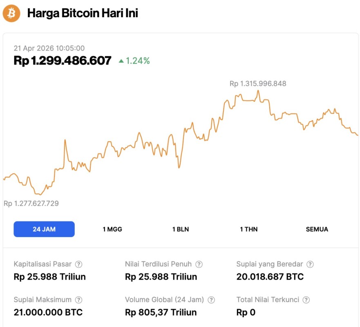The height and width of the screenshot is (327, 360).
Task: Click the market cap value Rp 25.988 Triliun
Action: (x=50, y=277)
